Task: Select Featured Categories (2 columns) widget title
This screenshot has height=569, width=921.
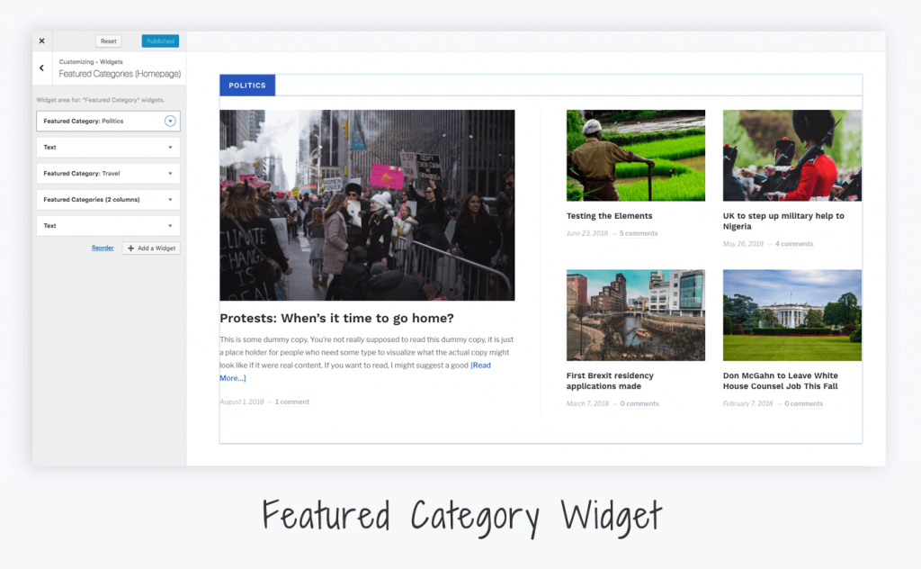Action: click(x=92, y=200)
